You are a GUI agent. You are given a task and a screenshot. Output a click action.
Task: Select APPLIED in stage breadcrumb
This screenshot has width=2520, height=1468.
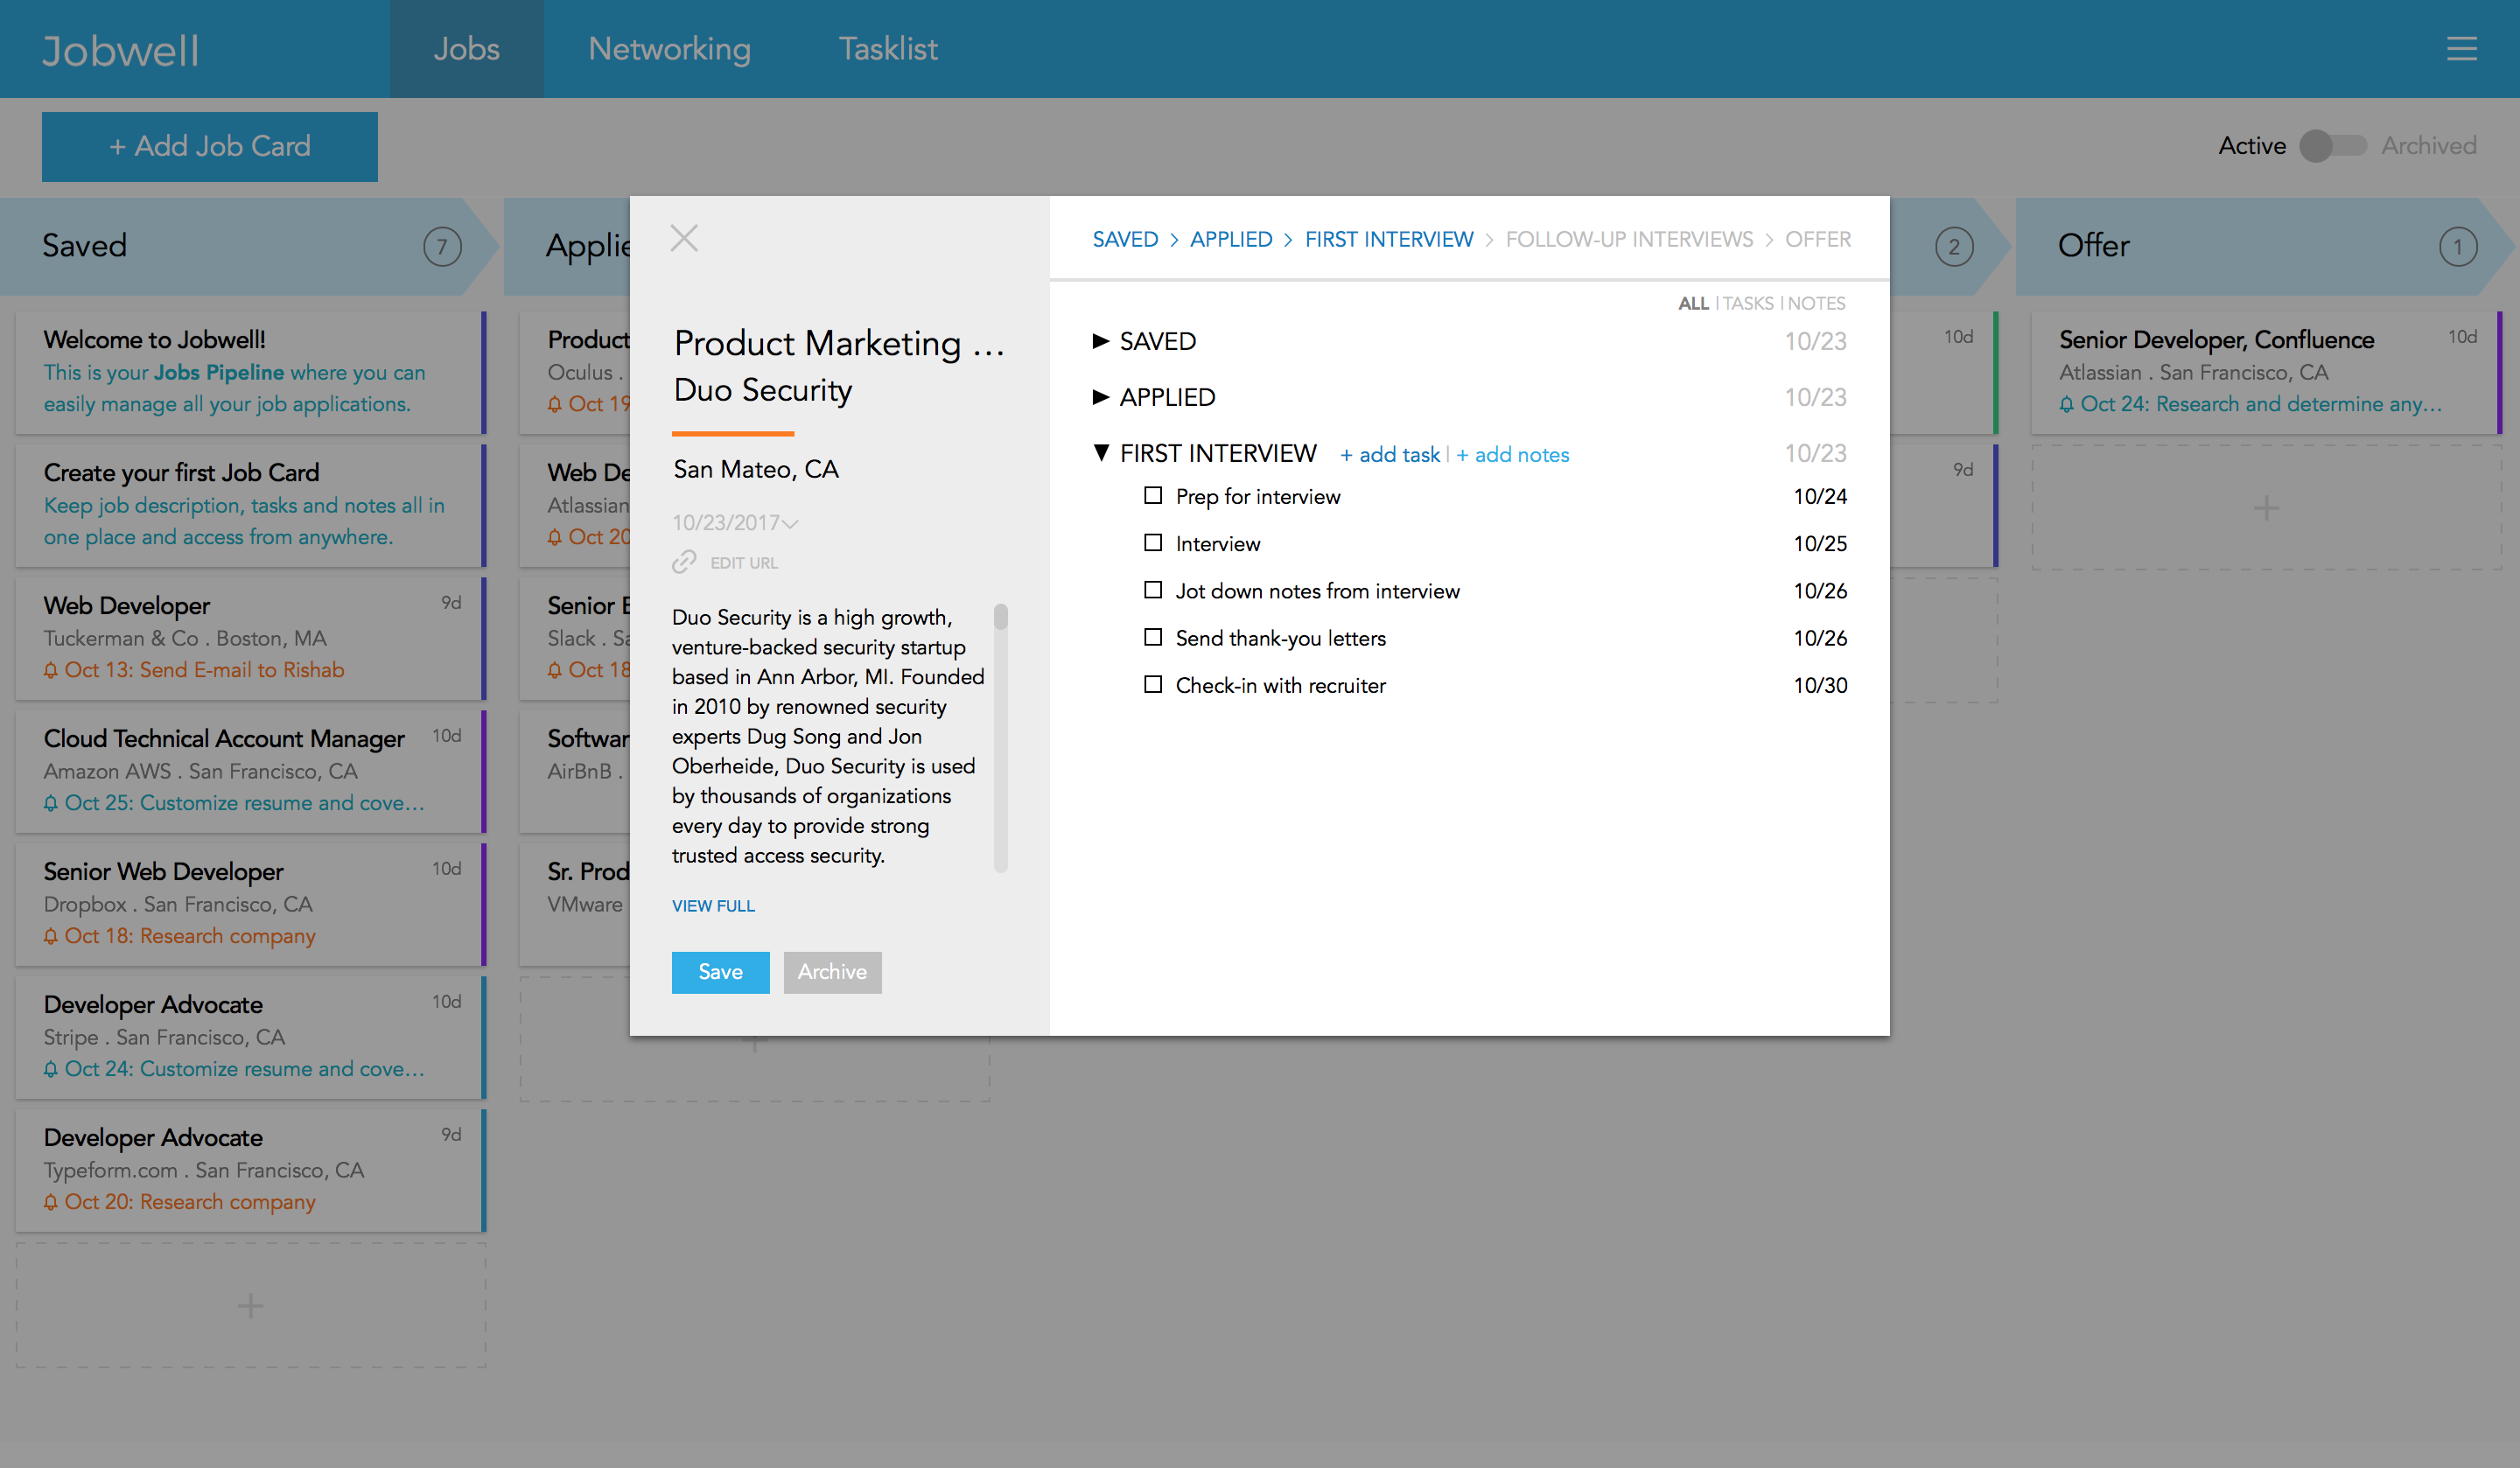pyautogui.click(x=1231, y=240)
